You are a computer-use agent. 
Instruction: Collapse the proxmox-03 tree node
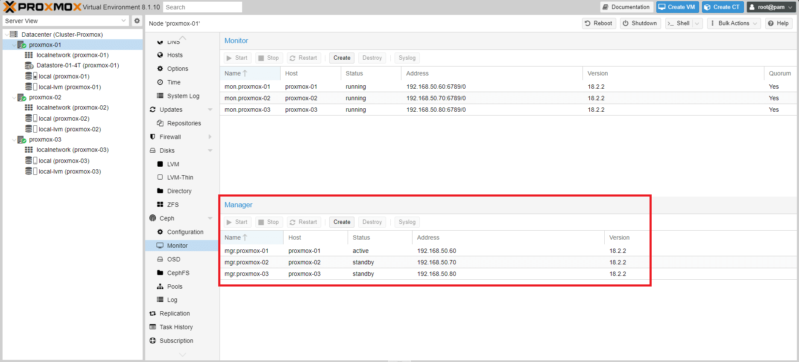[x=14, y=139]
